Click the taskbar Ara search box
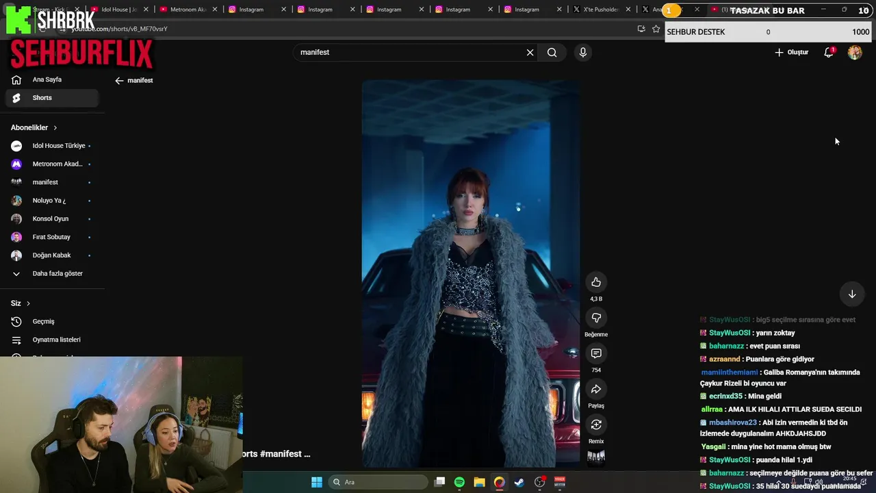Viewport: 876px width, 493px height. pyautogui.click(x=378, y=482)
